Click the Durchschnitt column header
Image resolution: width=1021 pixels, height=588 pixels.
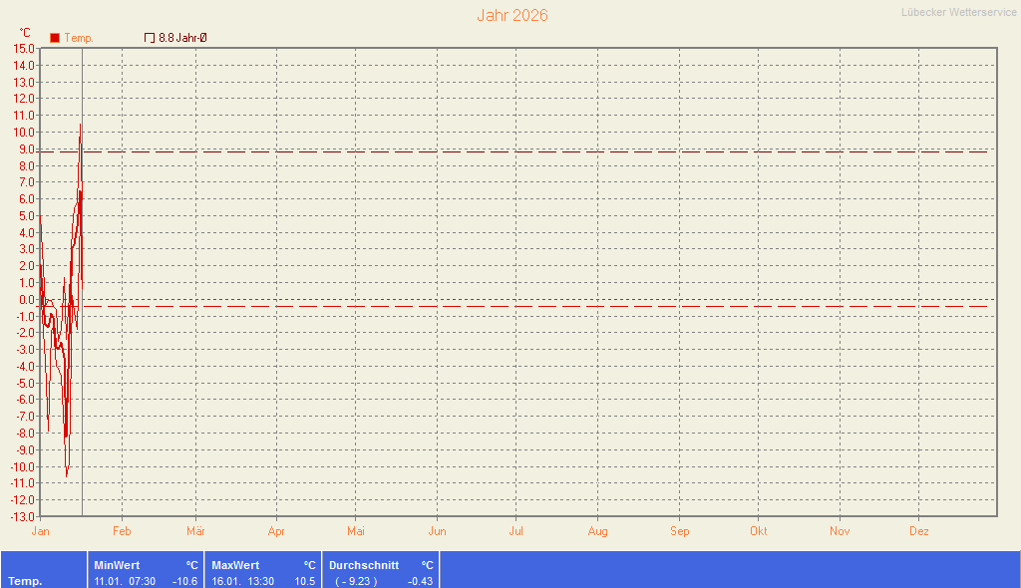point(364,565)
